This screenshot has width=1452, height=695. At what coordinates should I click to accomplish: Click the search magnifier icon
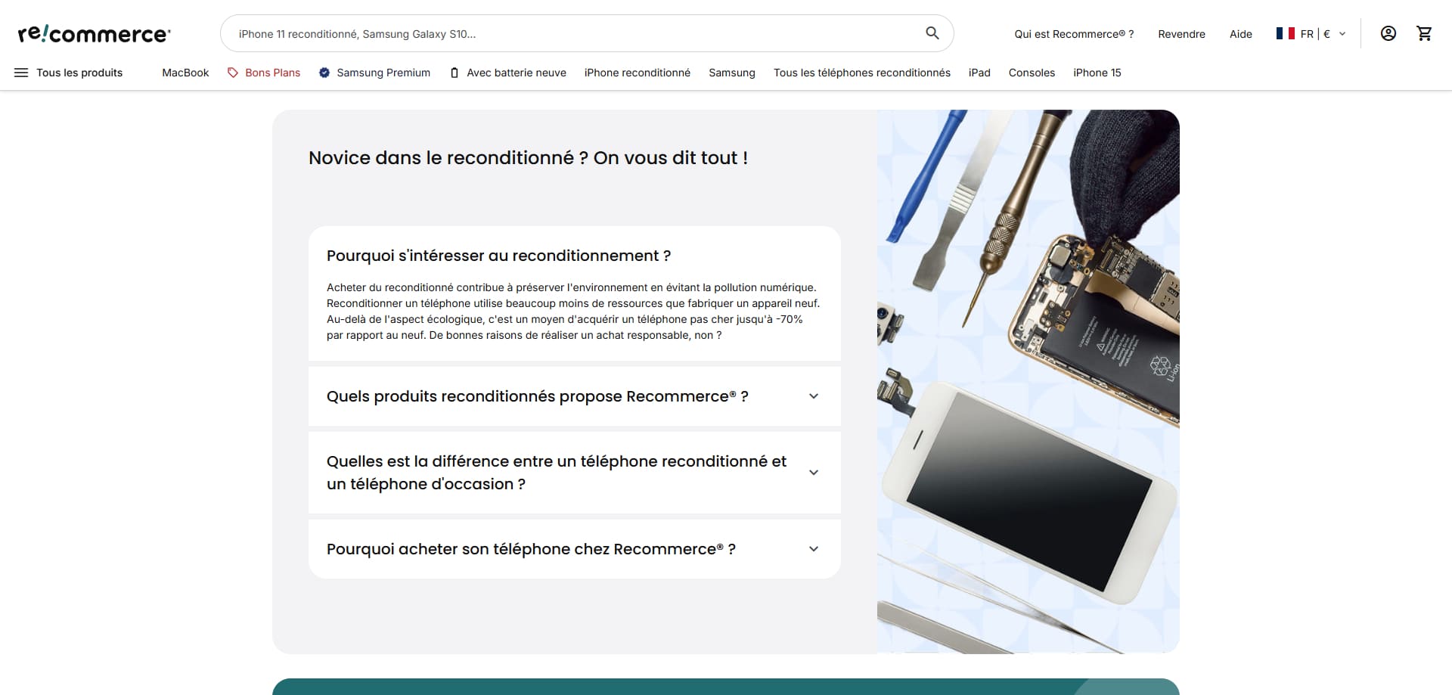932,33
